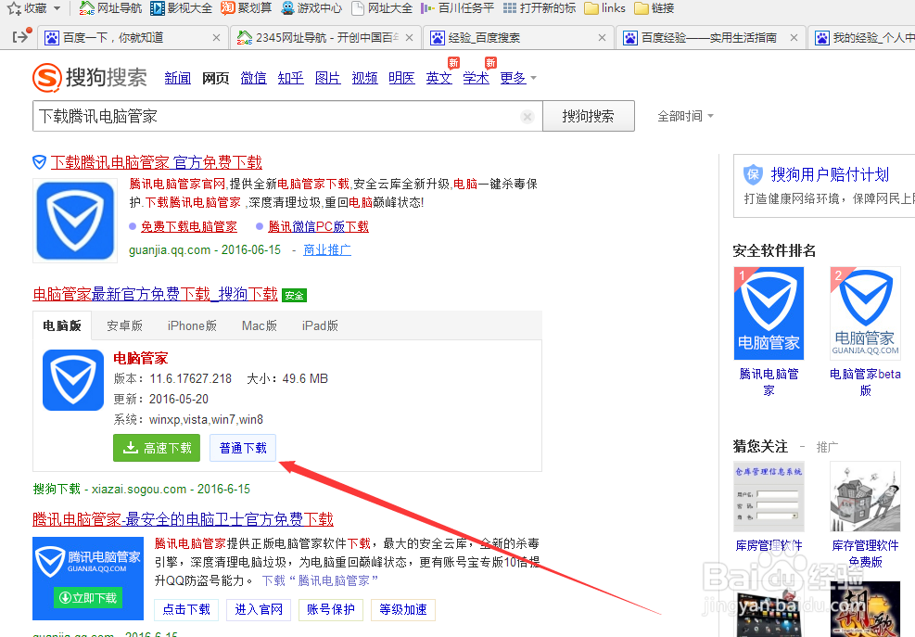This screenshot has width=915, height=637.
Task: Open the 库房管理软件 ad link
Action: point(769,545)
